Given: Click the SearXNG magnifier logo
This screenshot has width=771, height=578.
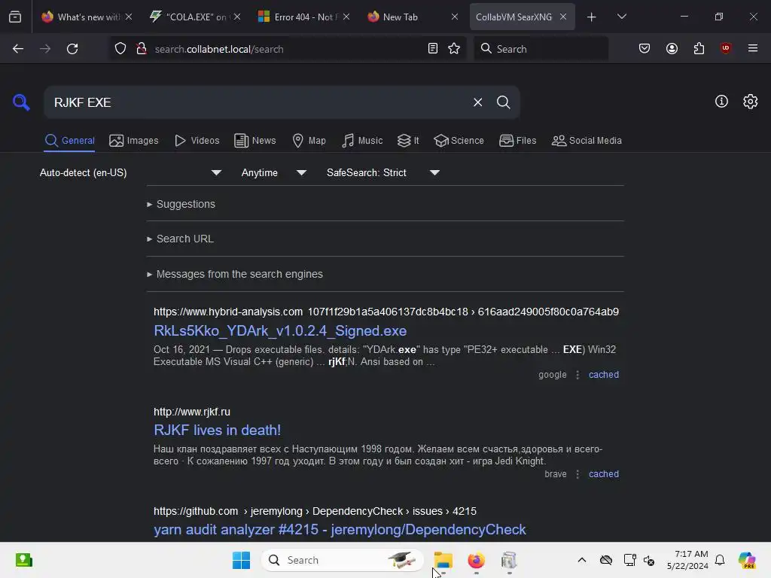Looking at the screenshot, I should click(21, 102).
